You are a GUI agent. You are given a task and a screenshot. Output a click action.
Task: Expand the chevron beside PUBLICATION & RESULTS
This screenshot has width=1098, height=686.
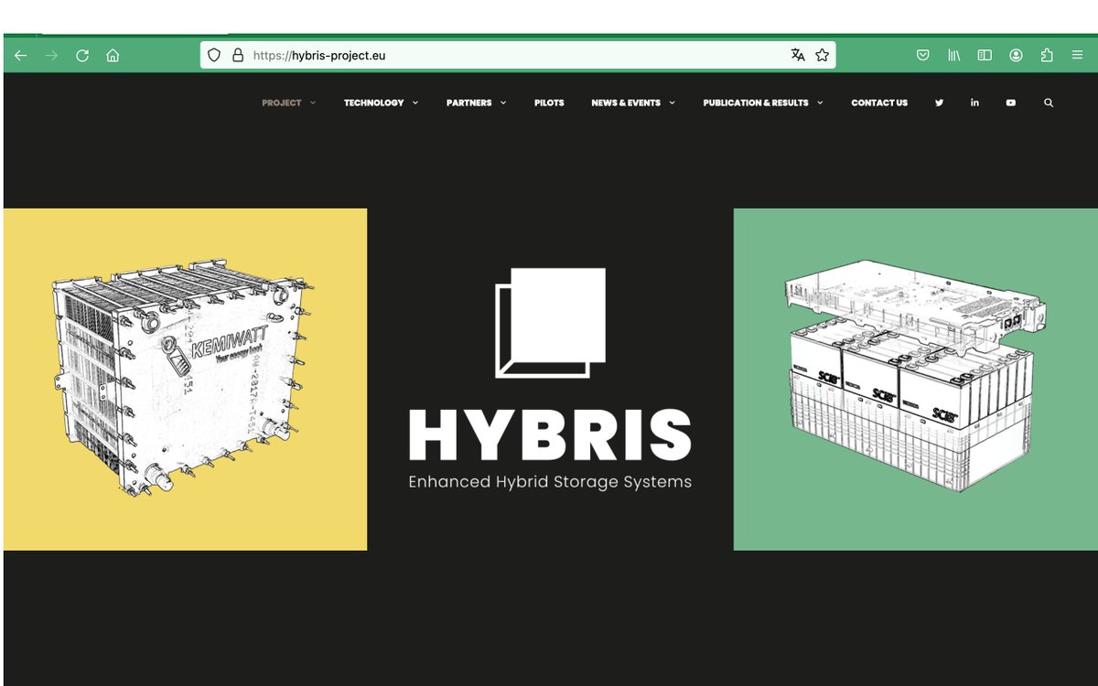[x=820, y=102]
